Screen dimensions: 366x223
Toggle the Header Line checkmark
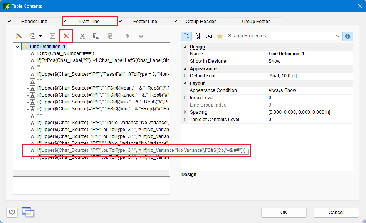point(9,21)
